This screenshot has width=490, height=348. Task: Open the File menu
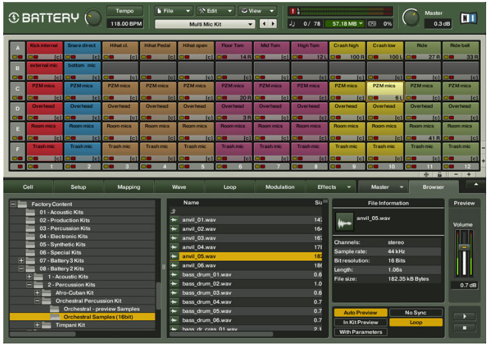[x=174, y=11]
